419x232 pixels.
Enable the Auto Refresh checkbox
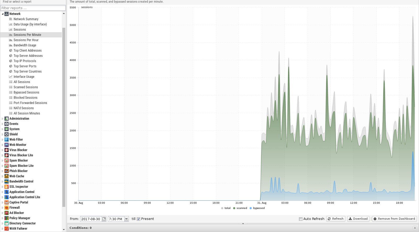pyautogui.click(x=301, y=219)
